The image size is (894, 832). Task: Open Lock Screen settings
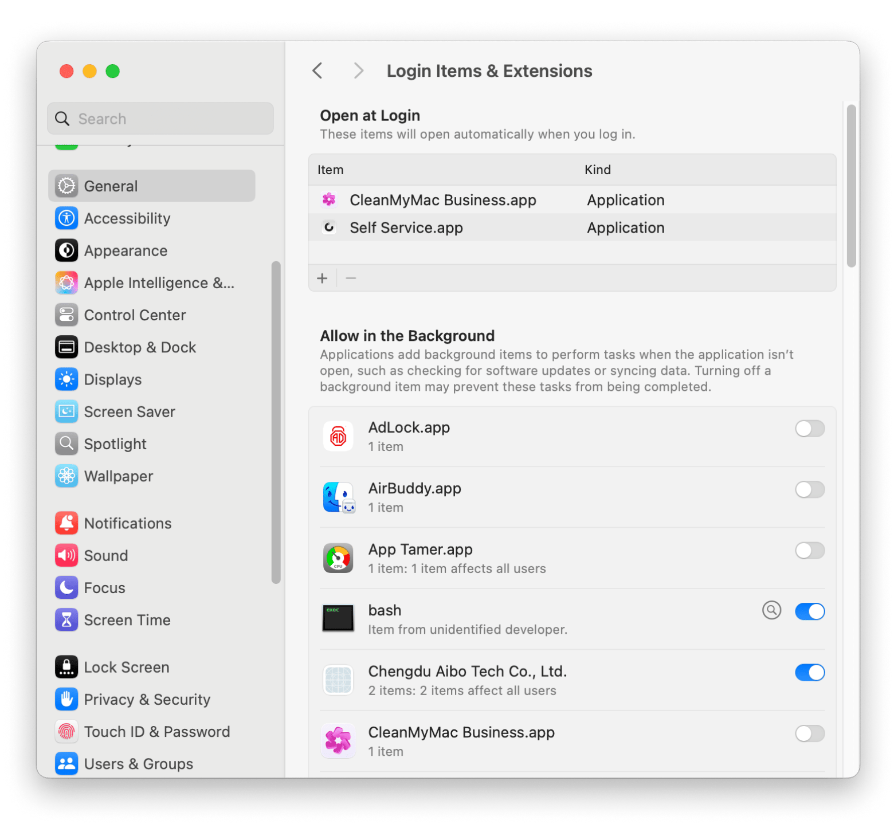coord(152,667)
